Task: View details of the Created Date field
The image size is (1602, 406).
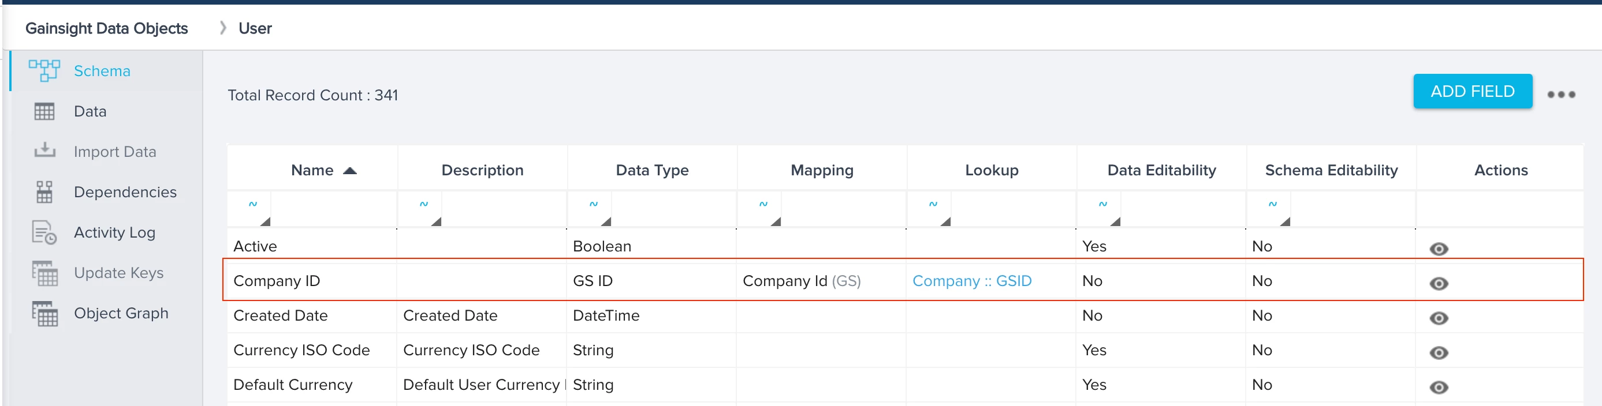Action: pos(1439,318)
